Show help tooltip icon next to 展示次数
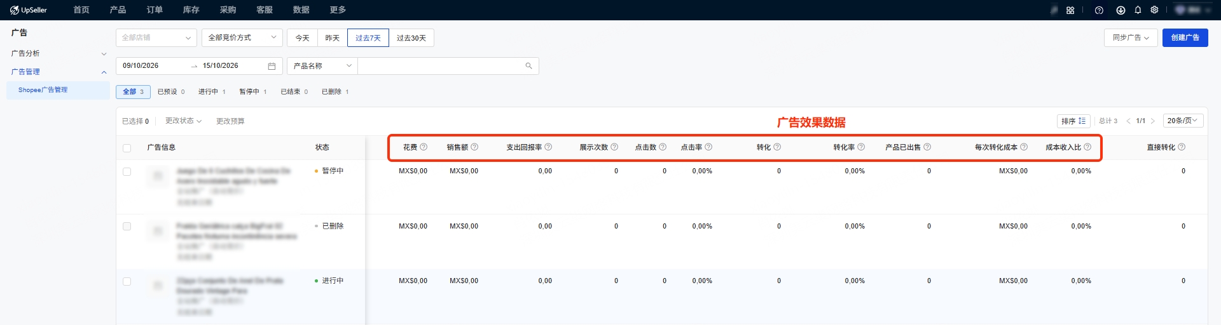This screenshot has height=325, width=1221. (x=614, y=147)
